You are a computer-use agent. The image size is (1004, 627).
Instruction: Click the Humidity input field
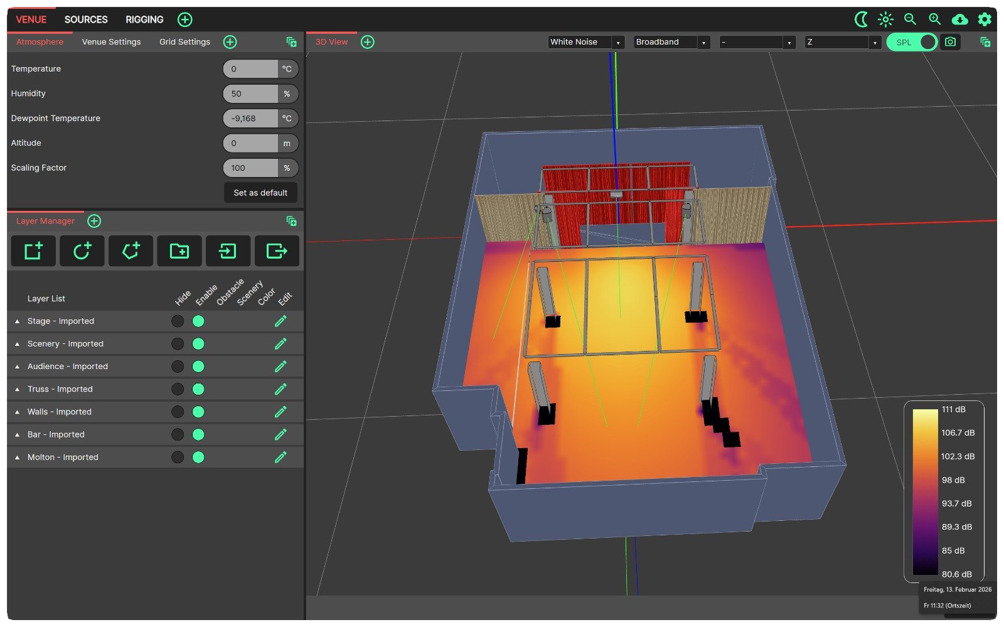[250, 94]
